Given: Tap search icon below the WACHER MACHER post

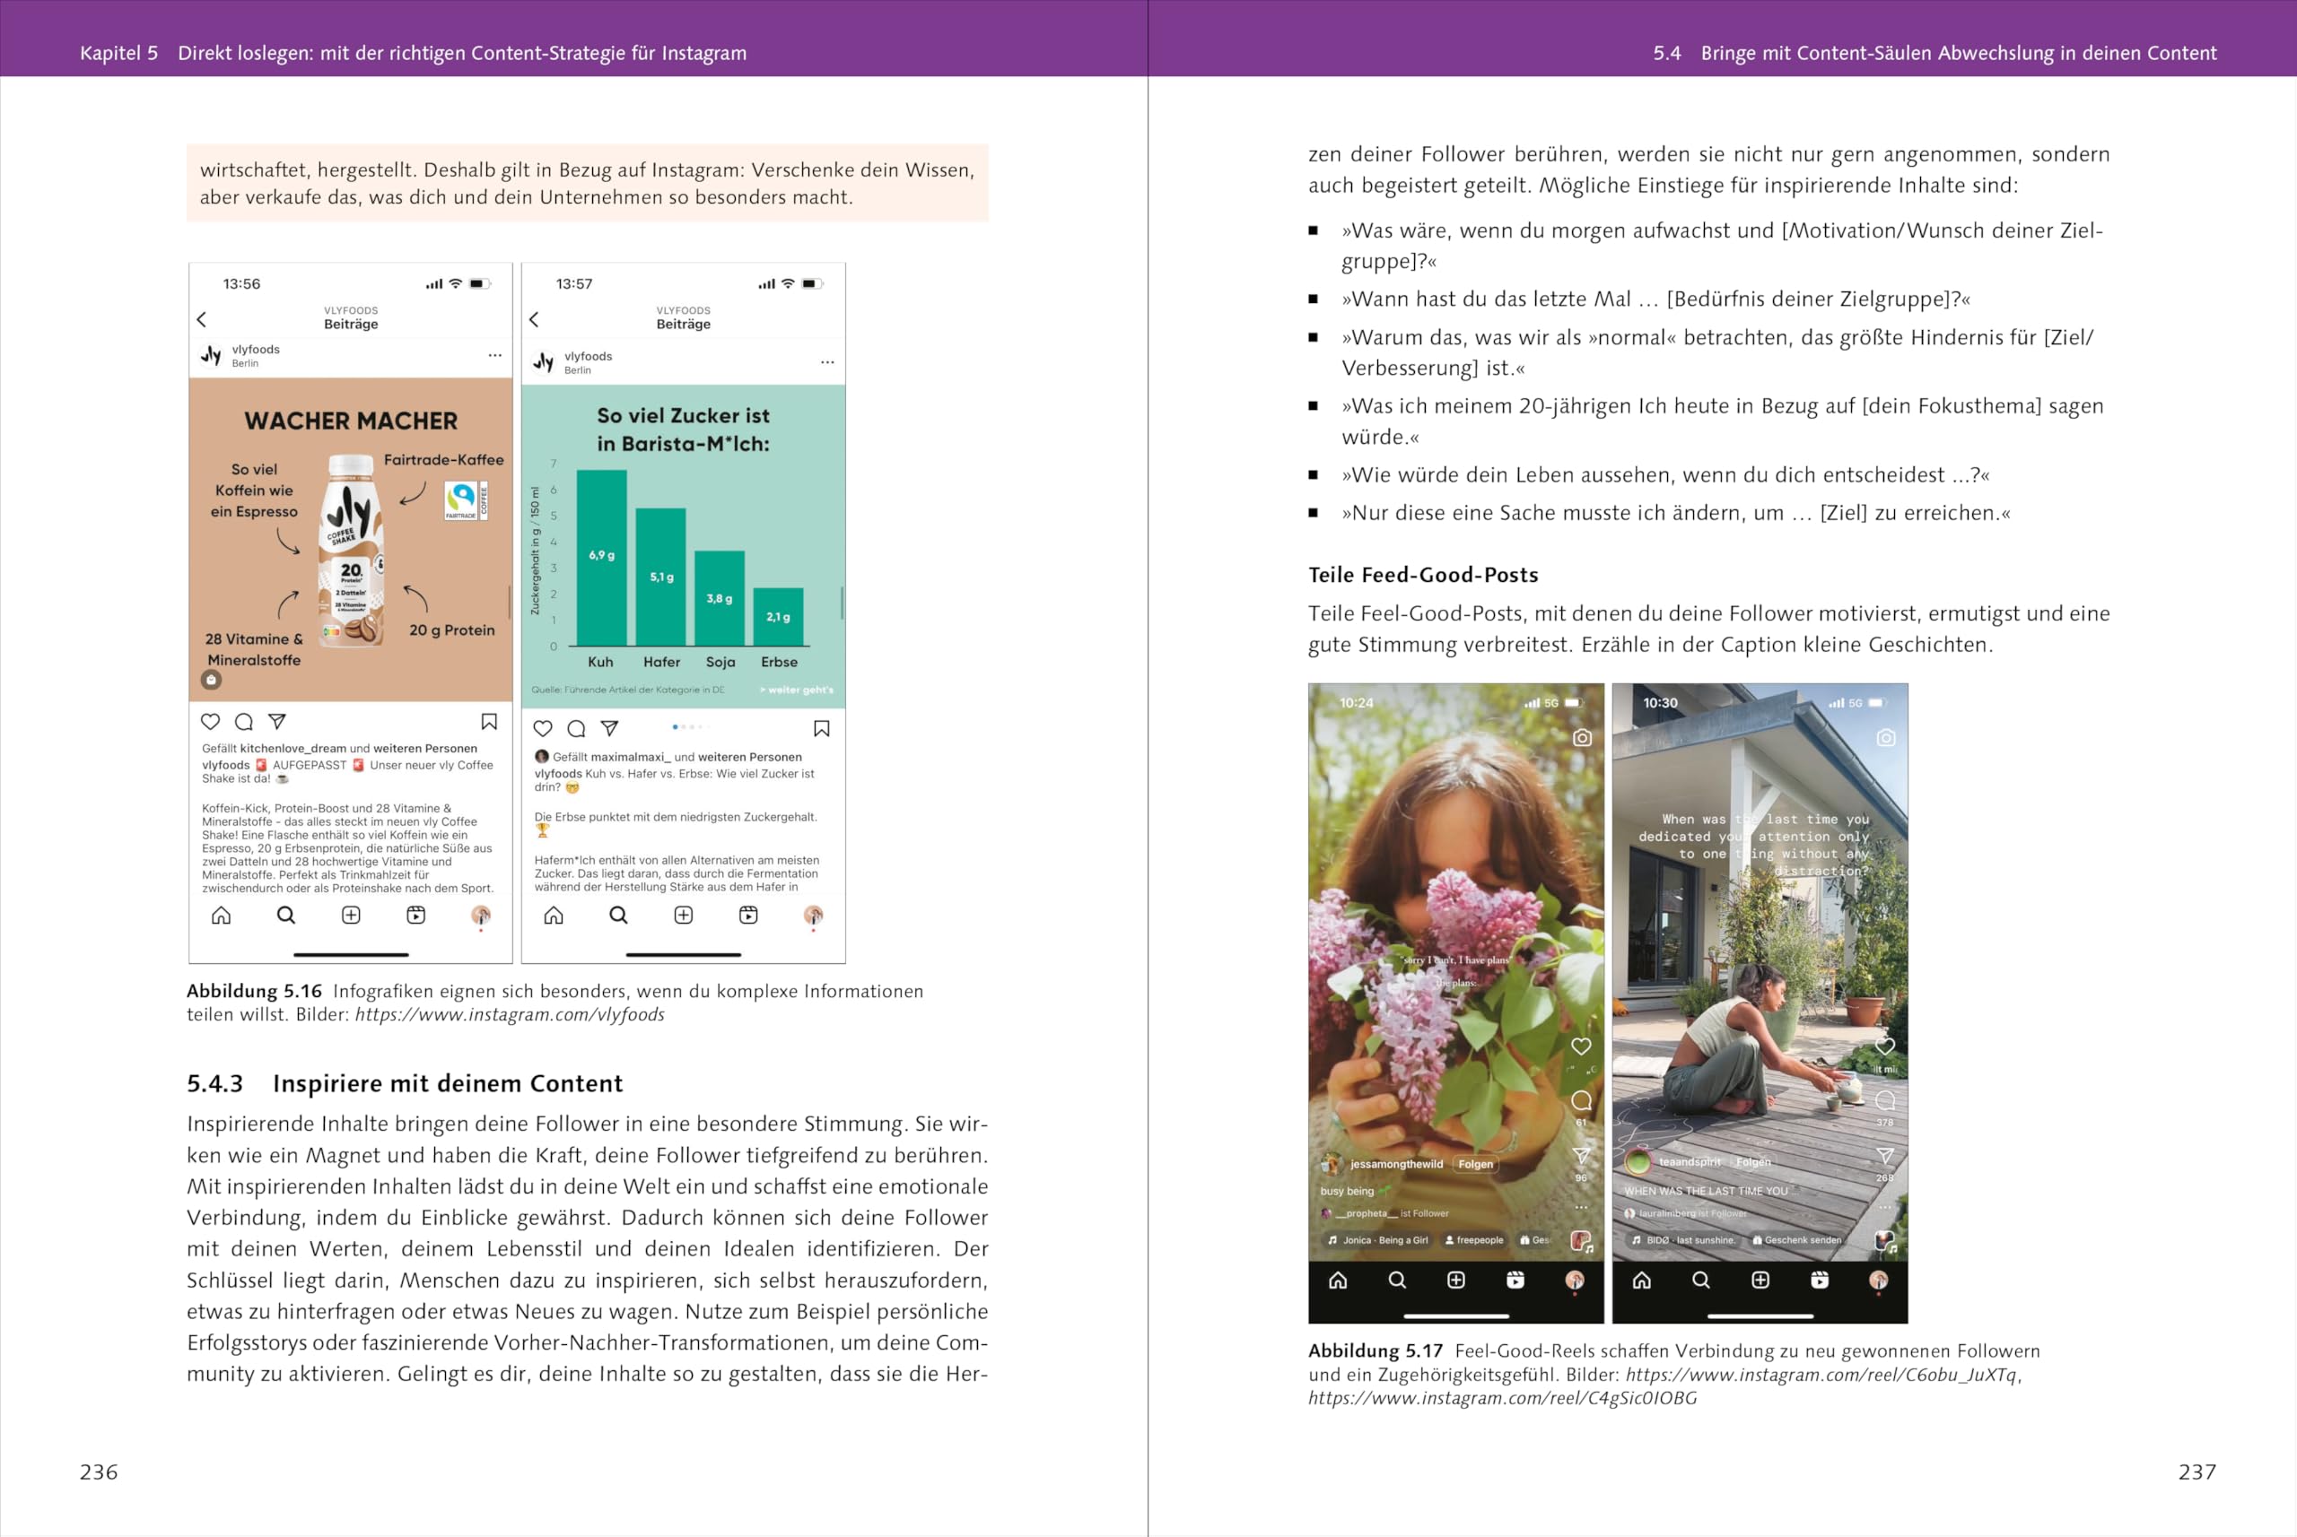Looking at the screenshot, I should [x=285, y=915].
